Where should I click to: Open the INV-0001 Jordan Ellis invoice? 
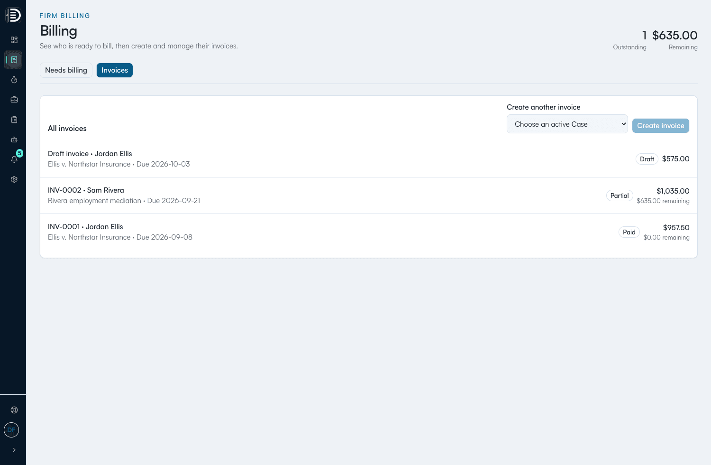click(x=369, y=232)
